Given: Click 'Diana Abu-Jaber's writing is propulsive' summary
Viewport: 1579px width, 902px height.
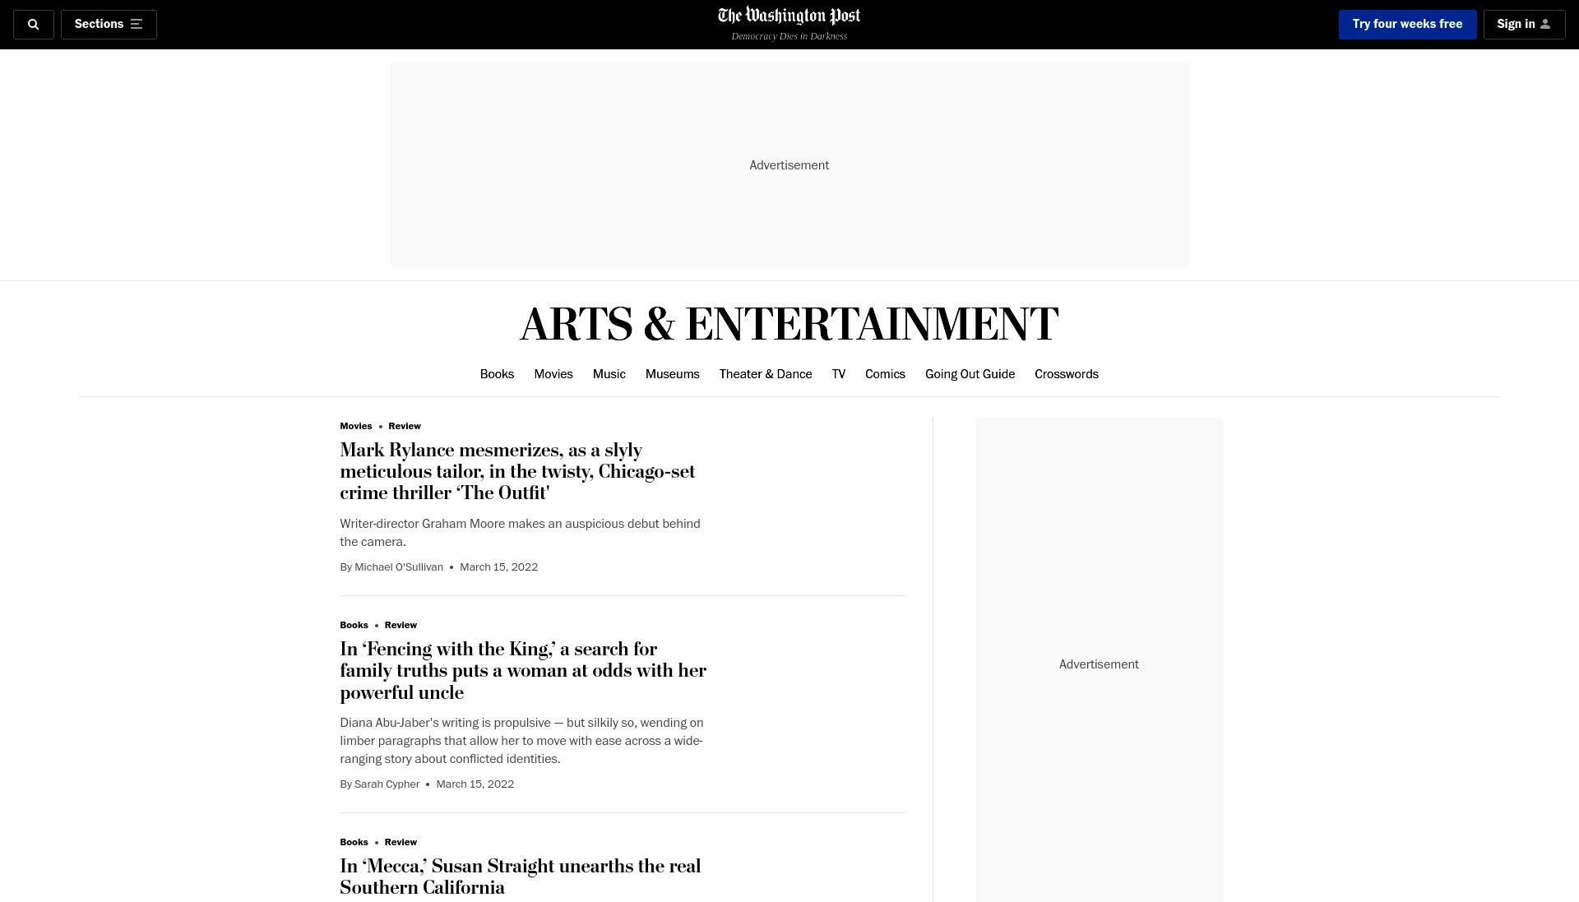Looking at the screenshot, I should [521, 741].
